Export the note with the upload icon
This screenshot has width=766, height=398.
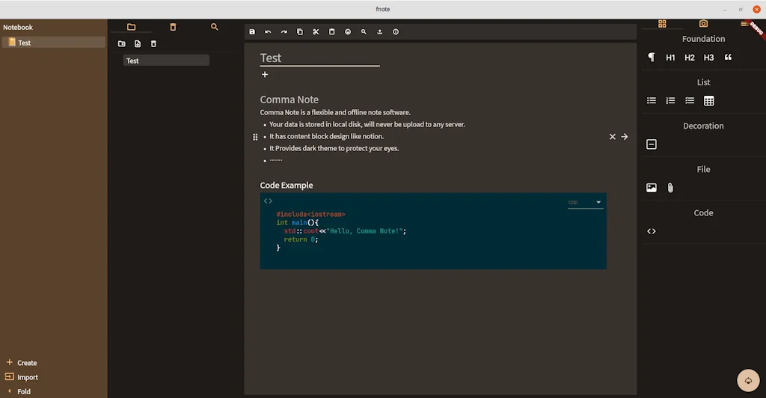pos(379,31)
